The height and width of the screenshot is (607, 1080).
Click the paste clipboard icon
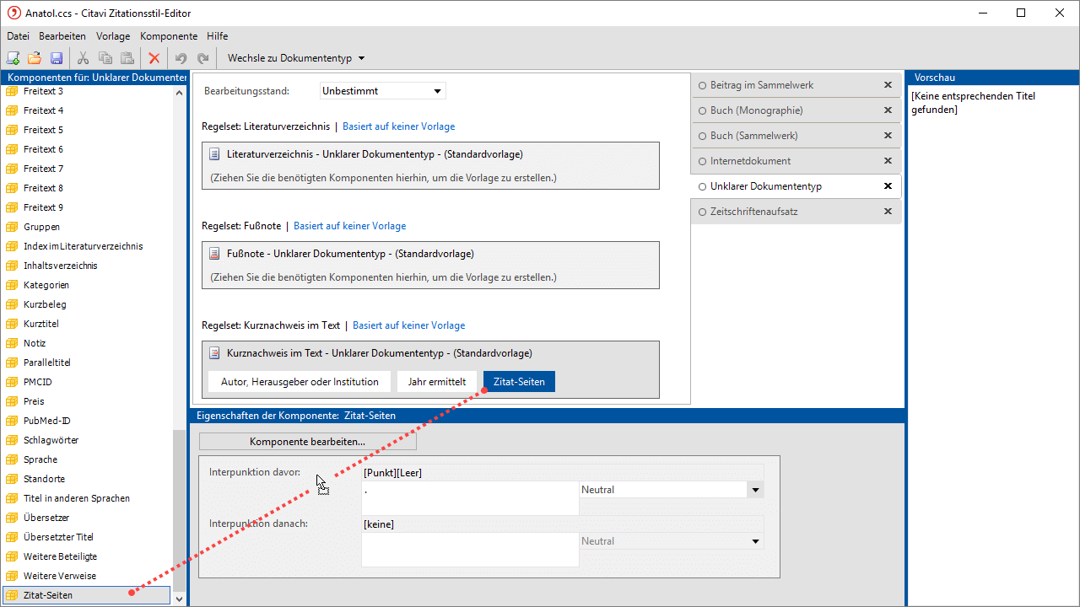pyautogui.click(x=127, y=58)
